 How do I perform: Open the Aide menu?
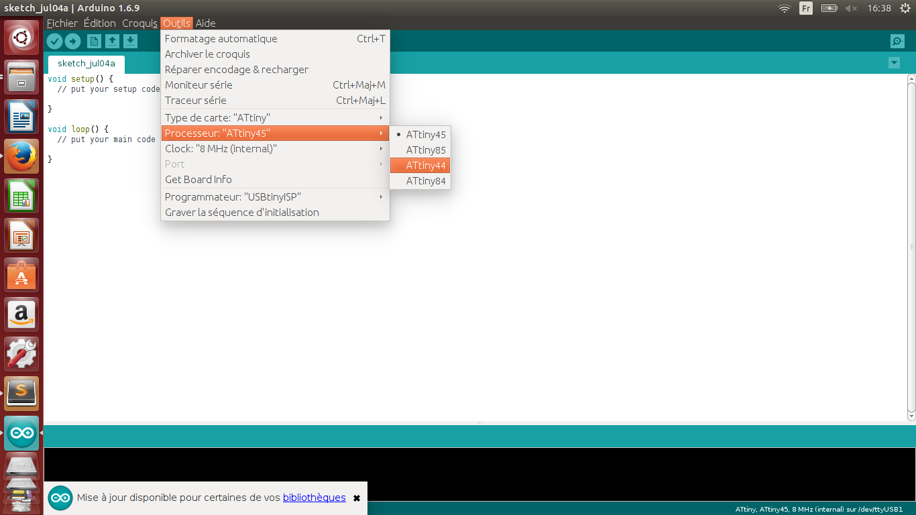point(206,23)
